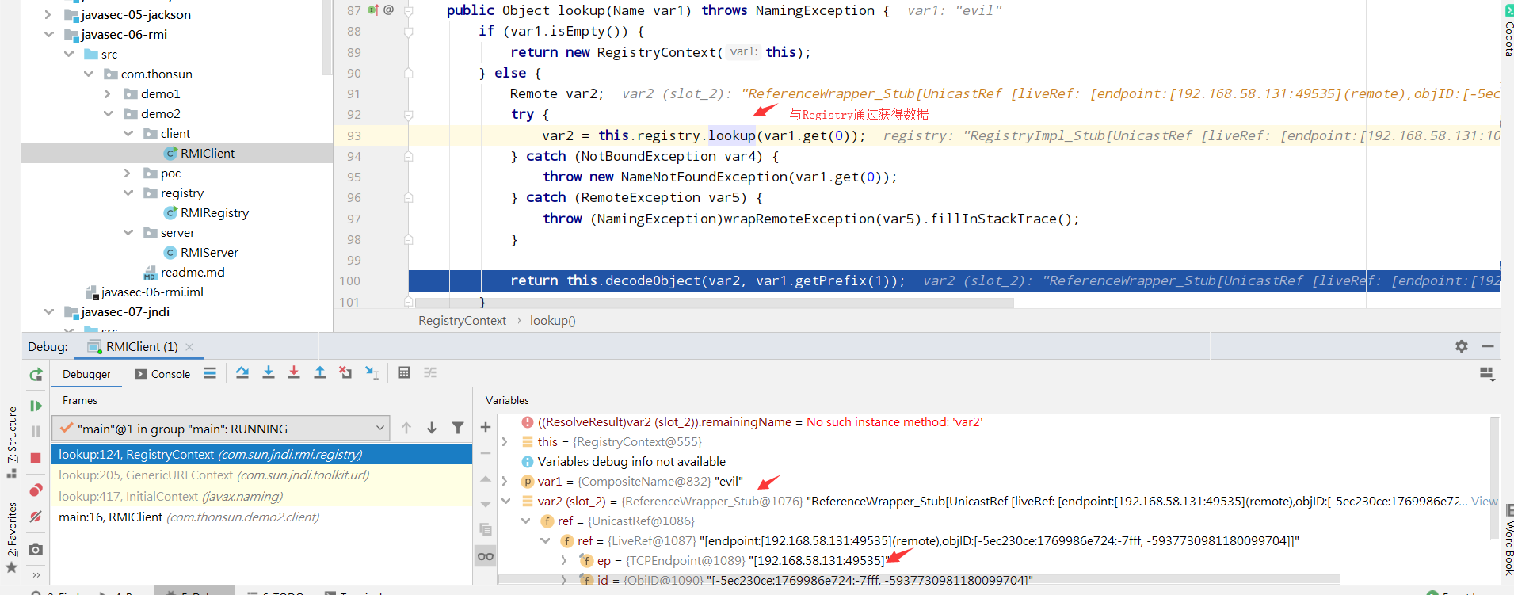Open the View Breakpoints dialog
This screenshot has height=595, width=1514.
[x=36, y=490]
